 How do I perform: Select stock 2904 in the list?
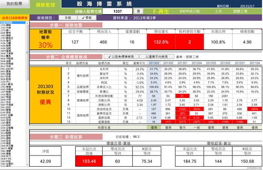tap(13, 51)
